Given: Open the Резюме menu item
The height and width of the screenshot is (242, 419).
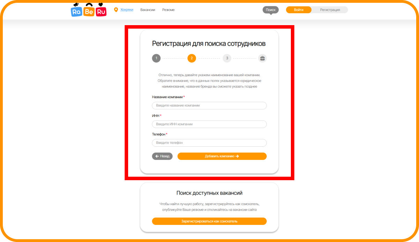Looking at the screenshot, I should tap(168, 10).
